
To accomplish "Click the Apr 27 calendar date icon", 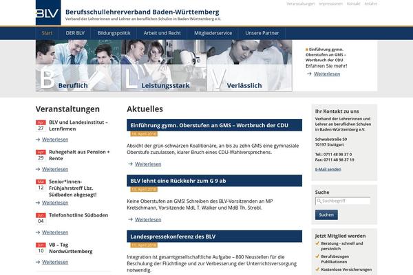I will coord(41,126).
